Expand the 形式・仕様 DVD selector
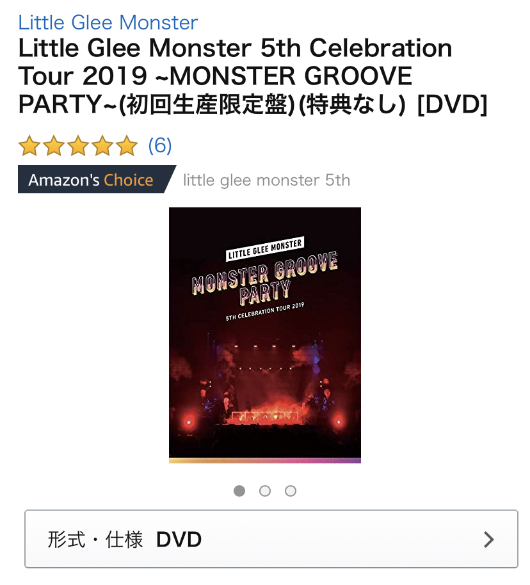 point(271,539)
